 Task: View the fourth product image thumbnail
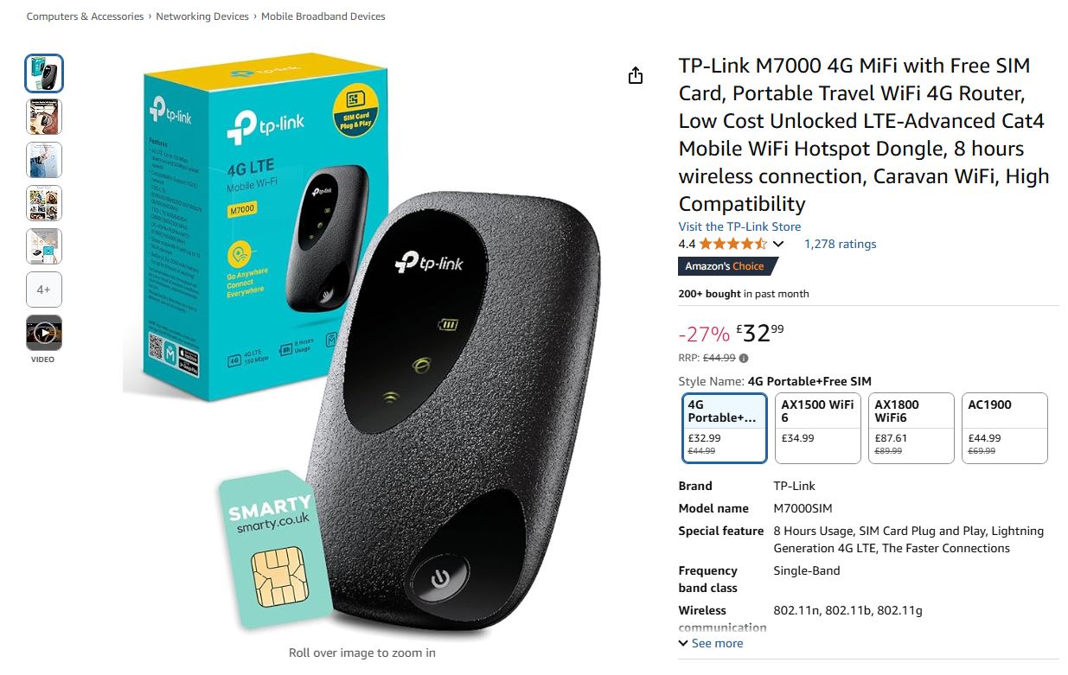(44, 203)
